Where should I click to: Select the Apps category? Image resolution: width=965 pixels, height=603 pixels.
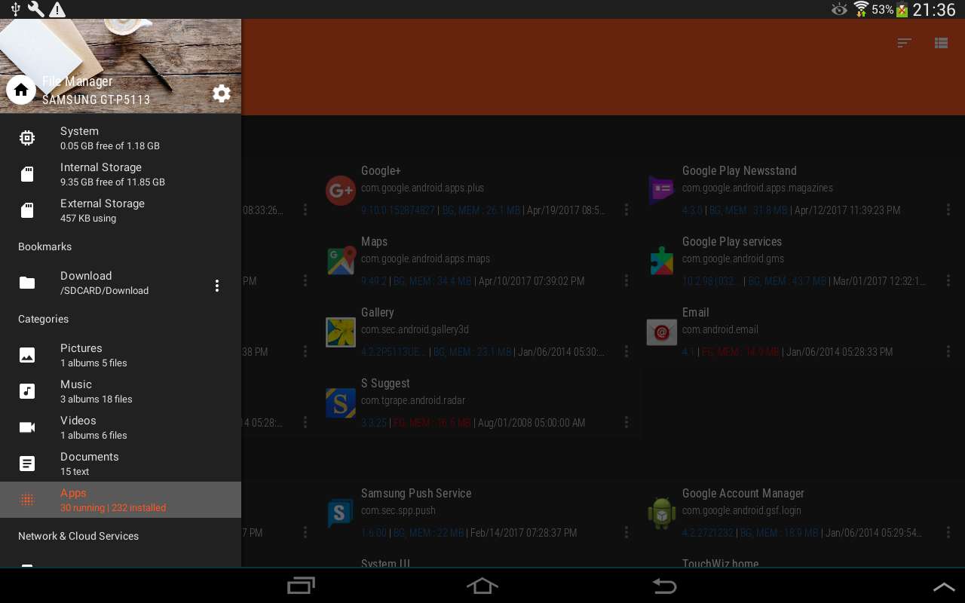coord(121,500)
